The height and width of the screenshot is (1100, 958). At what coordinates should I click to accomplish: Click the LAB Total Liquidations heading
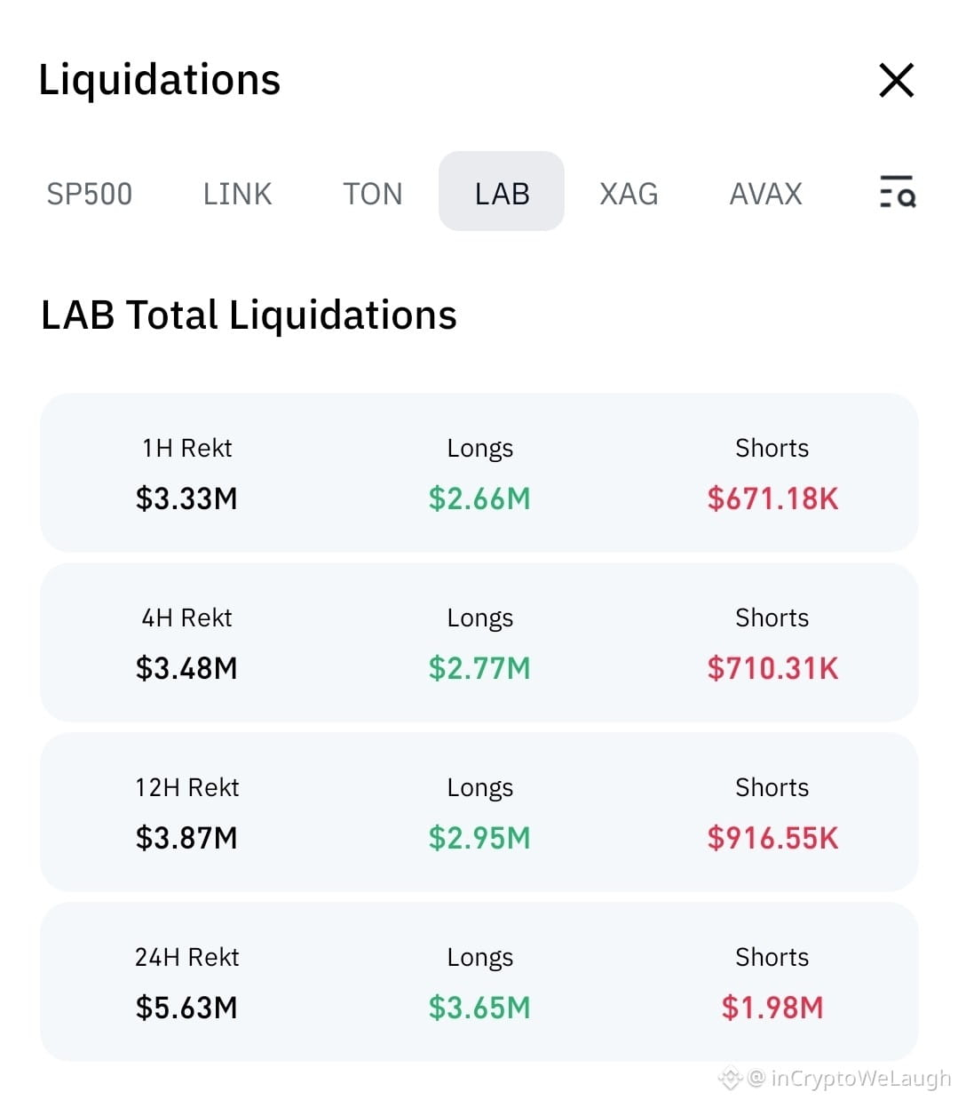[x=249, y=315]
